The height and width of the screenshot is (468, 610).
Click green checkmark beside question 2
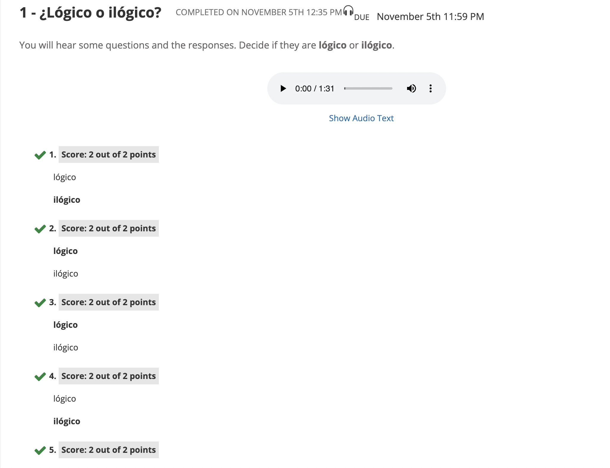click(x=40, y=229)
